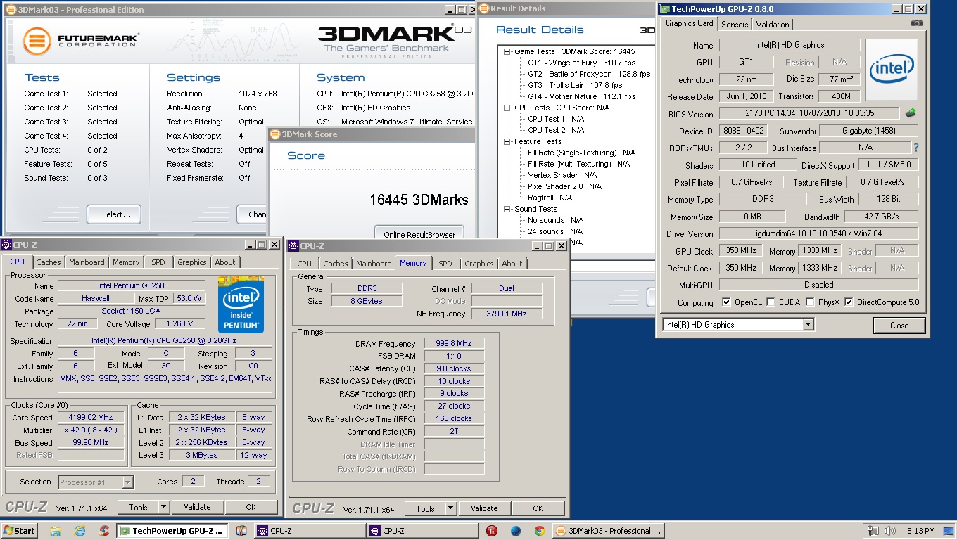This screenshot has width=957, height=540.
Task: Select GT1 - Wings of Fury result row
Action: coord(582,63)
